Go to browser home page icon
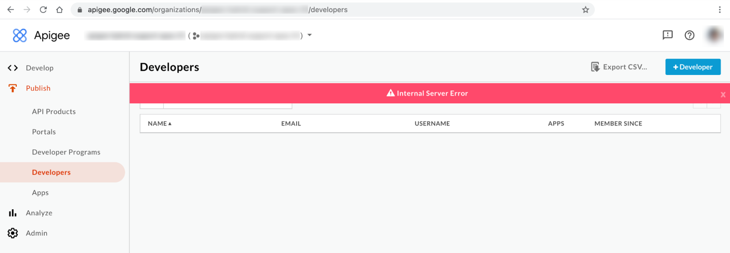 tap(60, 10)
